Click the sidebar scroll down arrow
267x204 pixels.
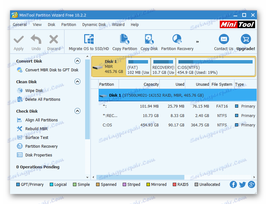[87, 177]
